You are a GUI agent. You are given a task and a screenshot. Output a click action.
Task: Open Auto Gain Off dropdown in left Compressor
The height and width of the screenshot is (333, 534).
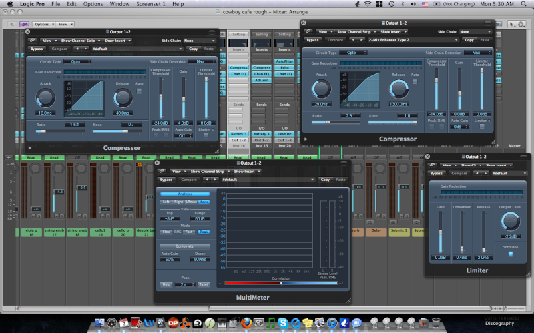184,135
